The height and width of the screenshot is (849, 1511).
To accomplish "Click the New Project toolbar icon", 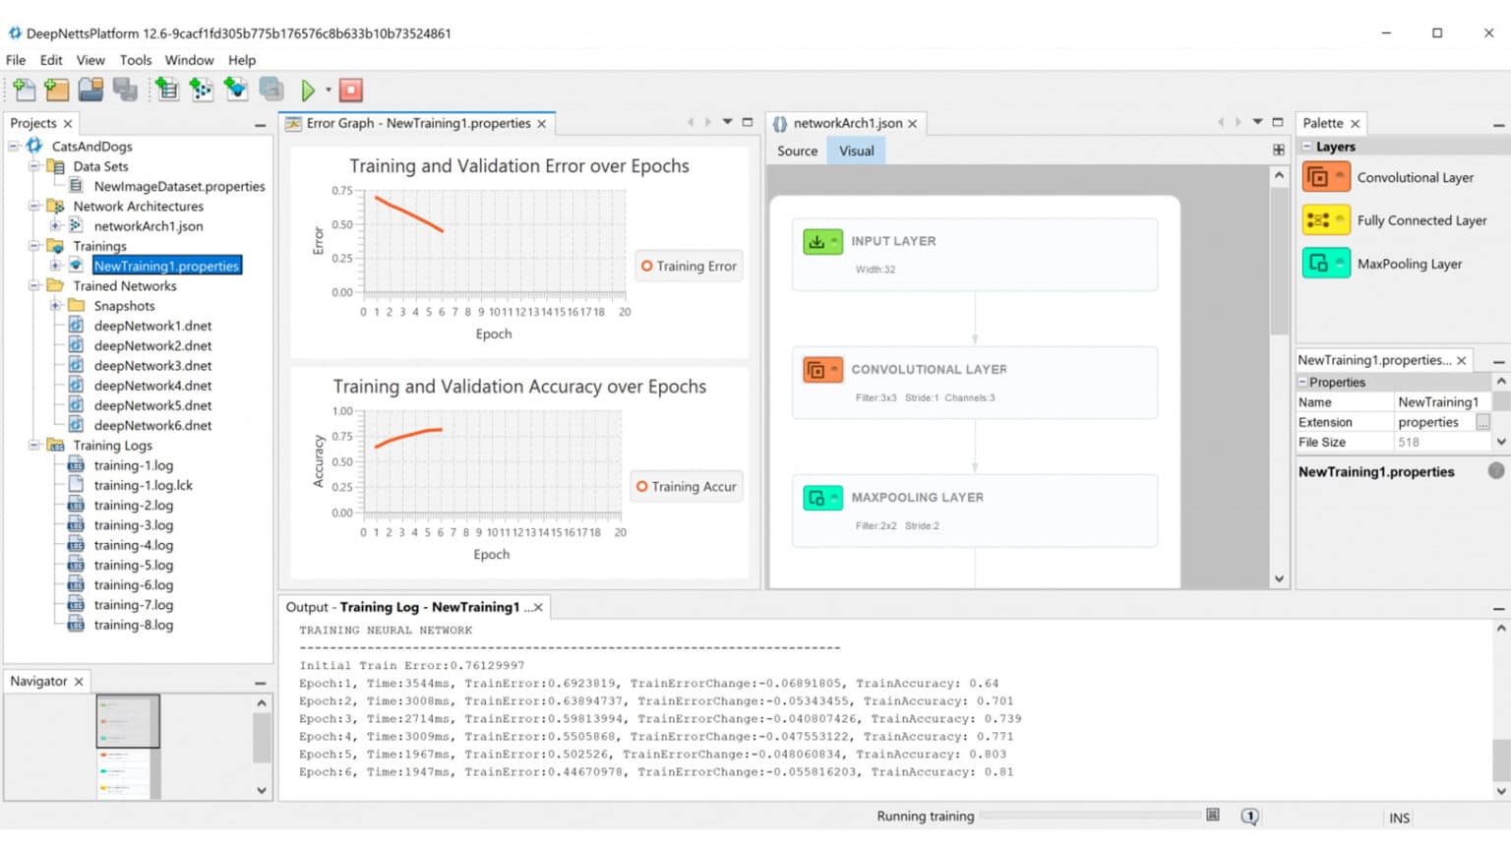I will [24, 91].
